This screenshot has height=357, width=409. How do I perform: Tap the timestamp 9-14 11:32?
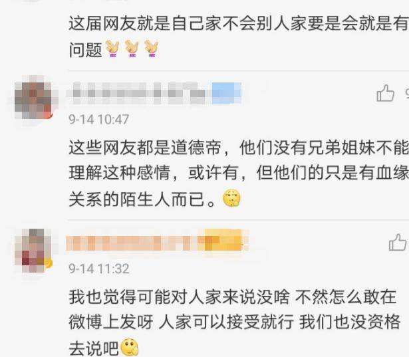[x=99, y=269]
